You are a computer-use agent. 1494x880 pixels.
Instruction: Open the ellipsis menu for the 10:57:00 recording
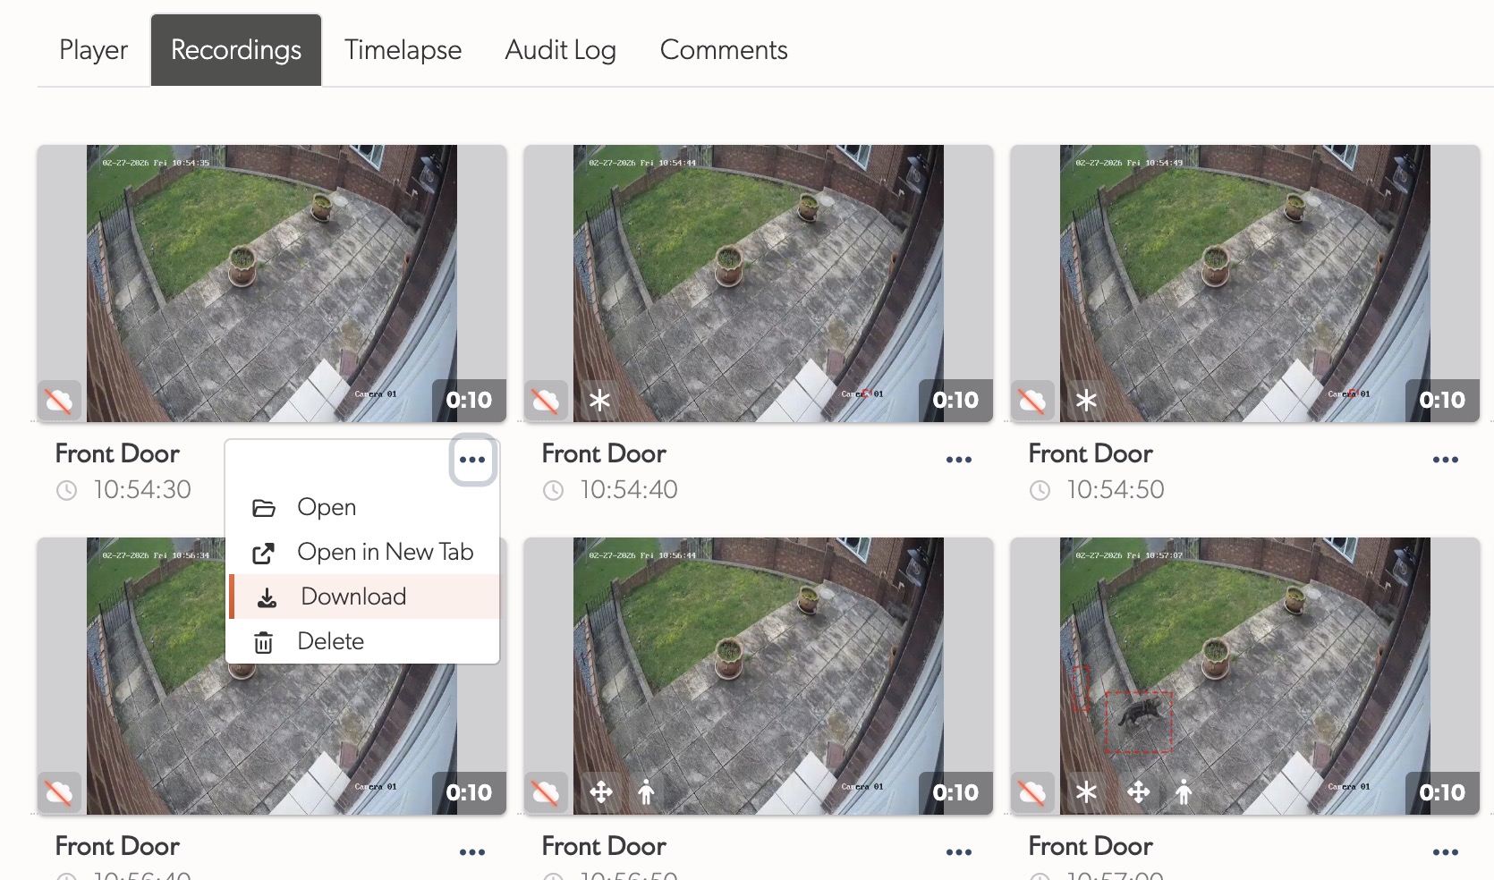1445,851
